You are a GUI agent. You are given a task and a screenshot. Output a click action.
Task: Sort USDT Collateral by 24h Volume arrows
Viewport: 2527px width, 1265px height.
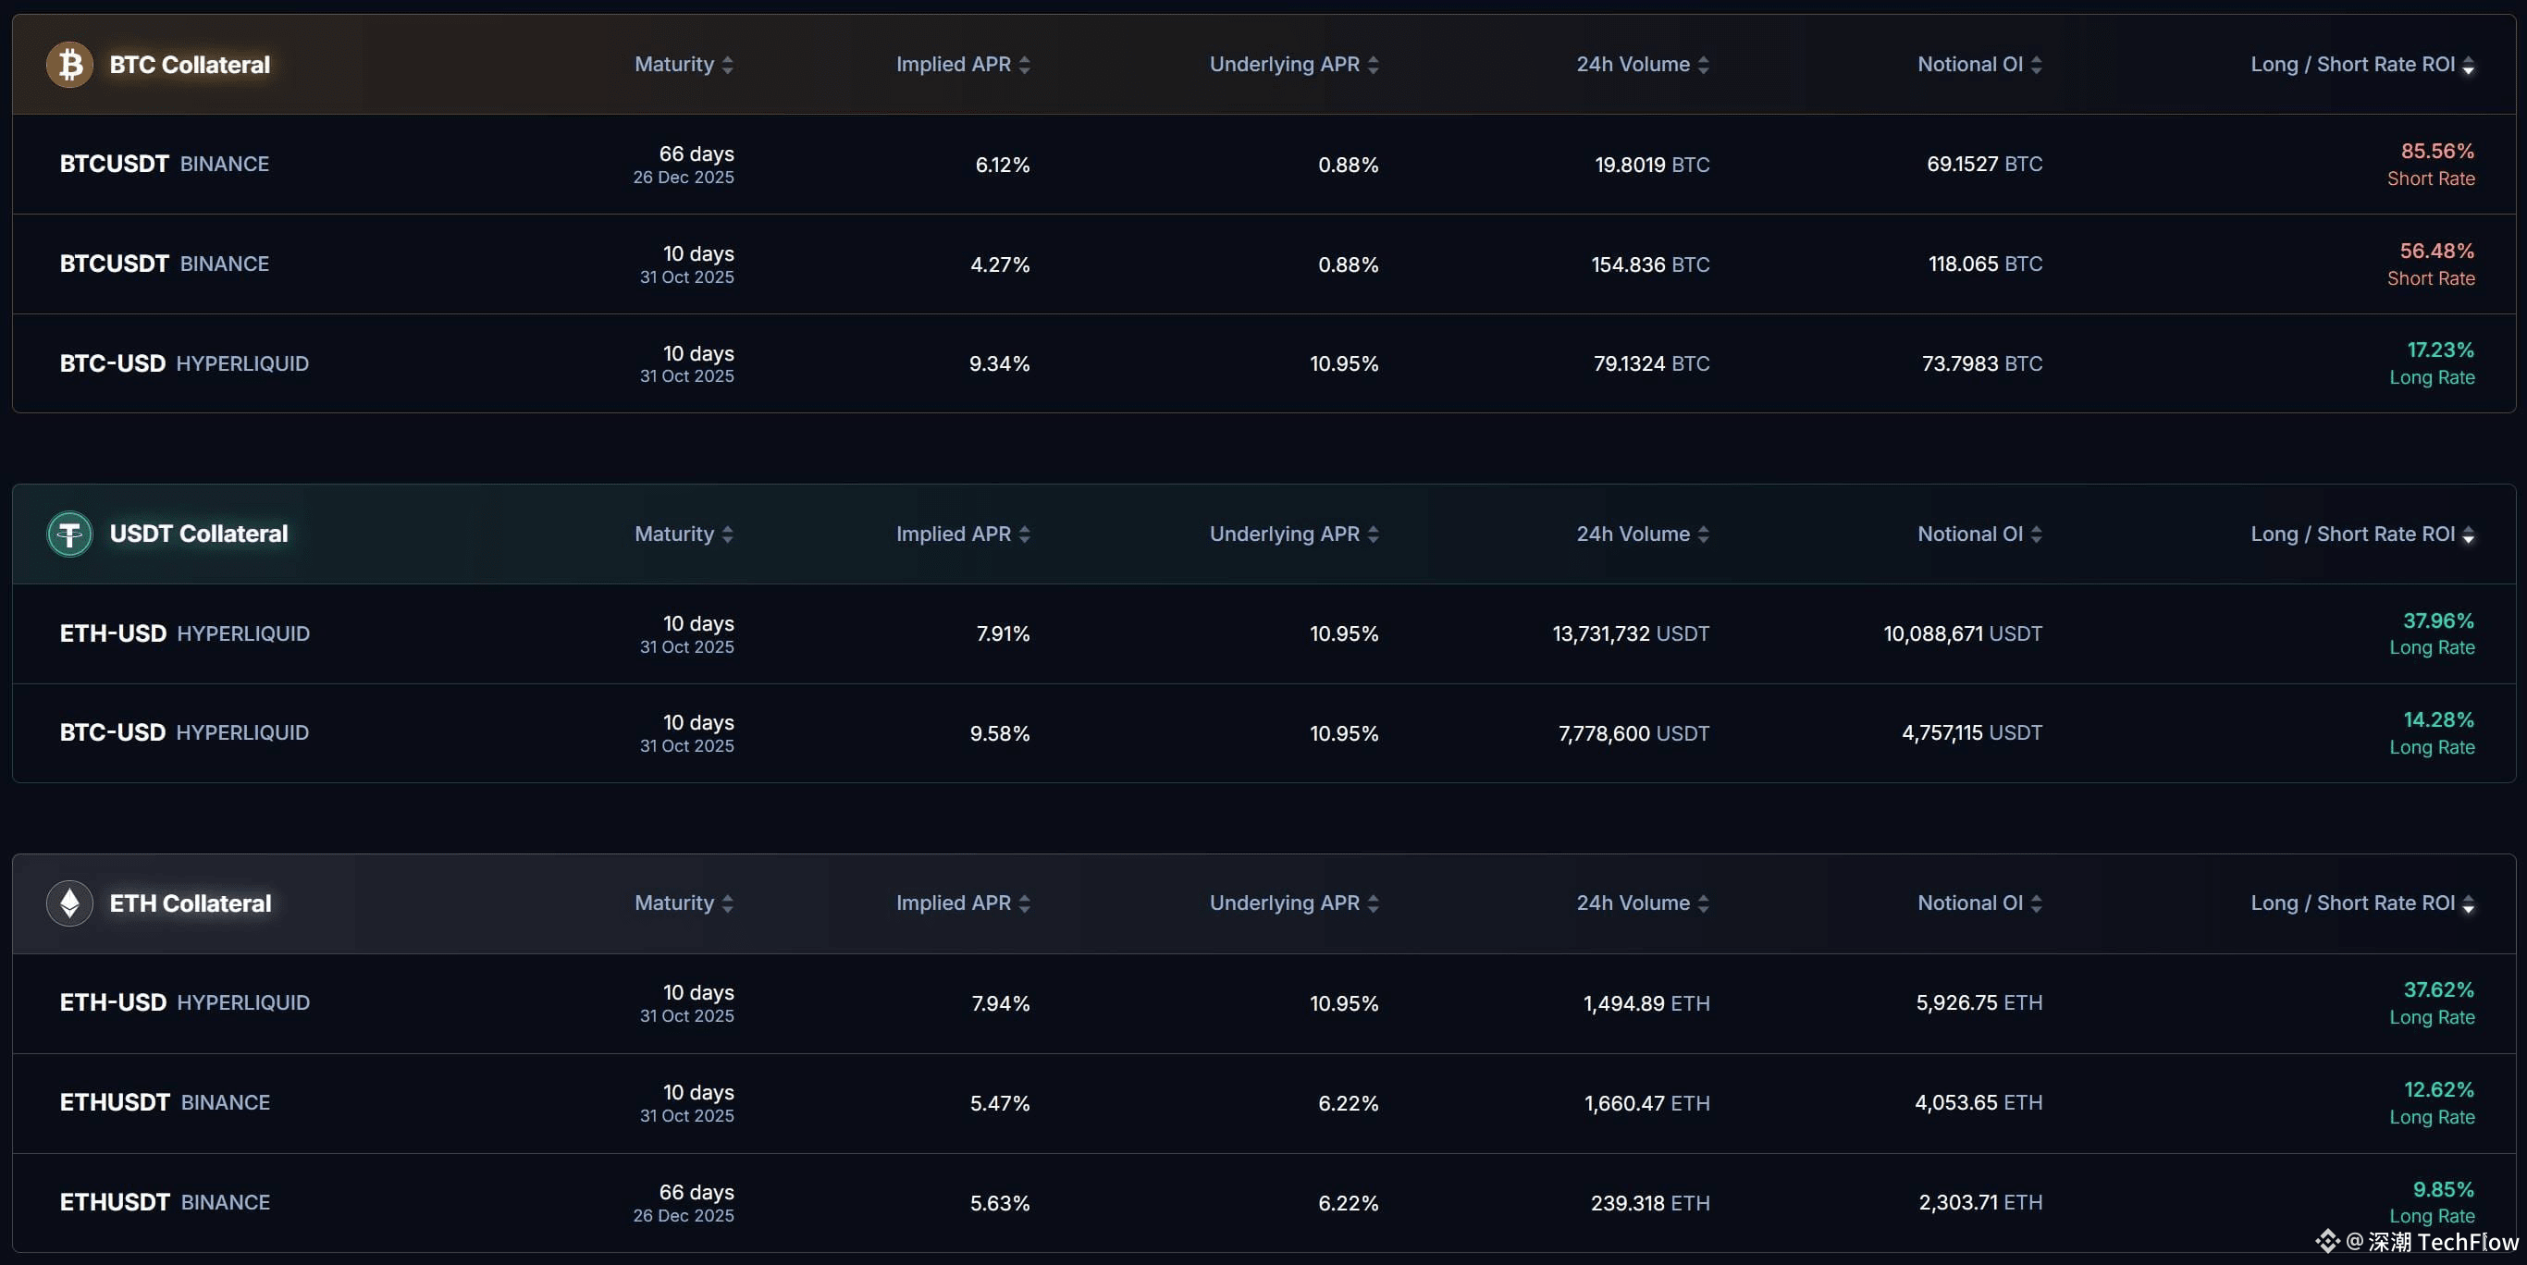tap(1703, 534)
